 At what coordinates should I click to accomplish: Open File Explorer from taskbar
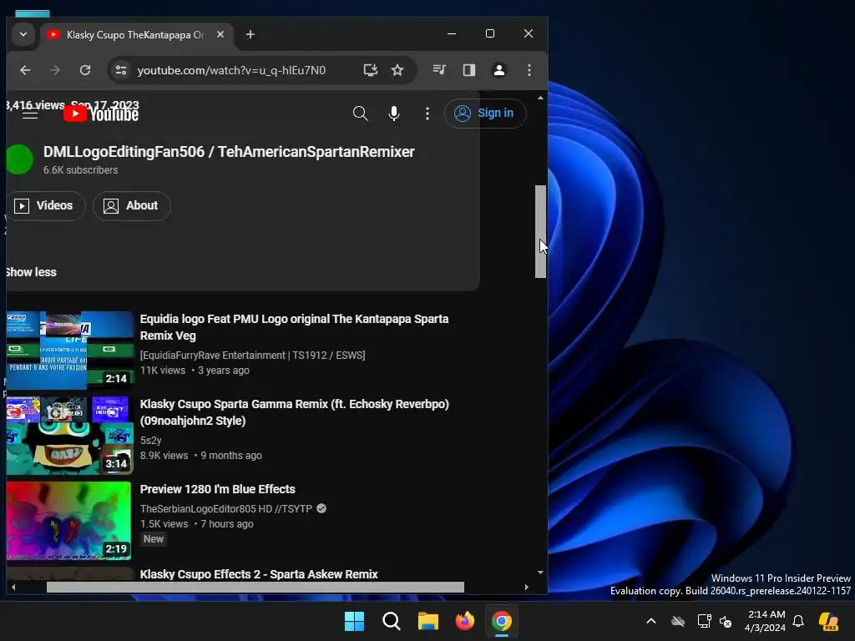pyautogui.click(x=428, y=621)
